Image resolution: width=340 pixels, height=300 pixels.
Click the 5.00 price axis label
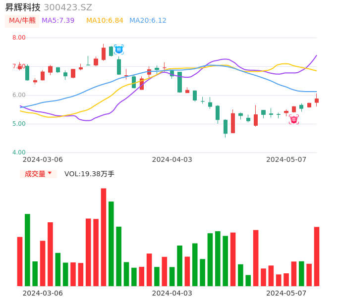pos(19,124)
